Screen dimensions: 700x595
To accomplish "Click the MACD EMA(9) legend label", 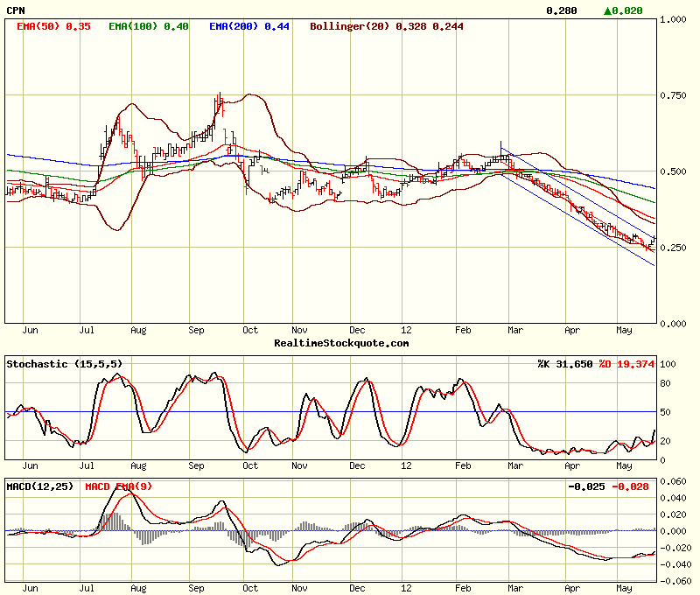I will point(119,486).
